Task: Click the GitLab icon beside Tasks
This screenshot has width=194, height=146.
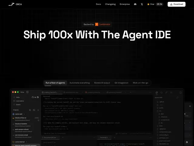Action: click(x=35, y=97)
